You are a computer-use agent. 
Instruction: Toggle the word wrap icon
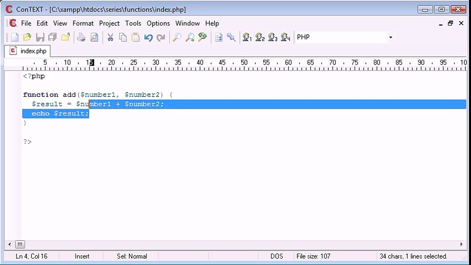click(219, 37)
